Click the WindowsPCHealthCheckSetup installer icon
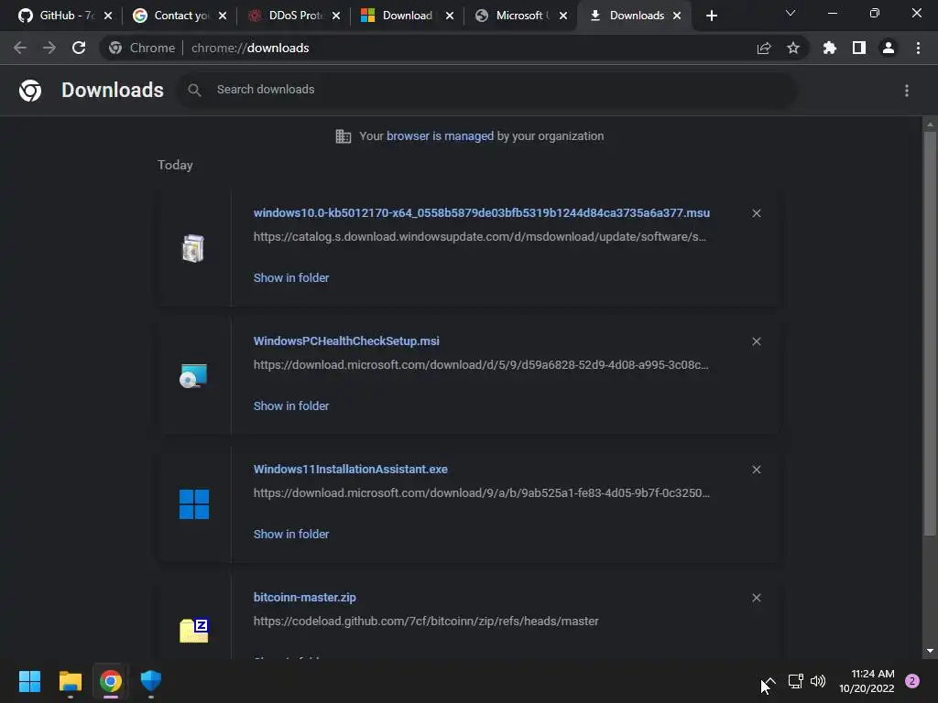The width and height of the screenshot is (938, 703). (193, 376)
